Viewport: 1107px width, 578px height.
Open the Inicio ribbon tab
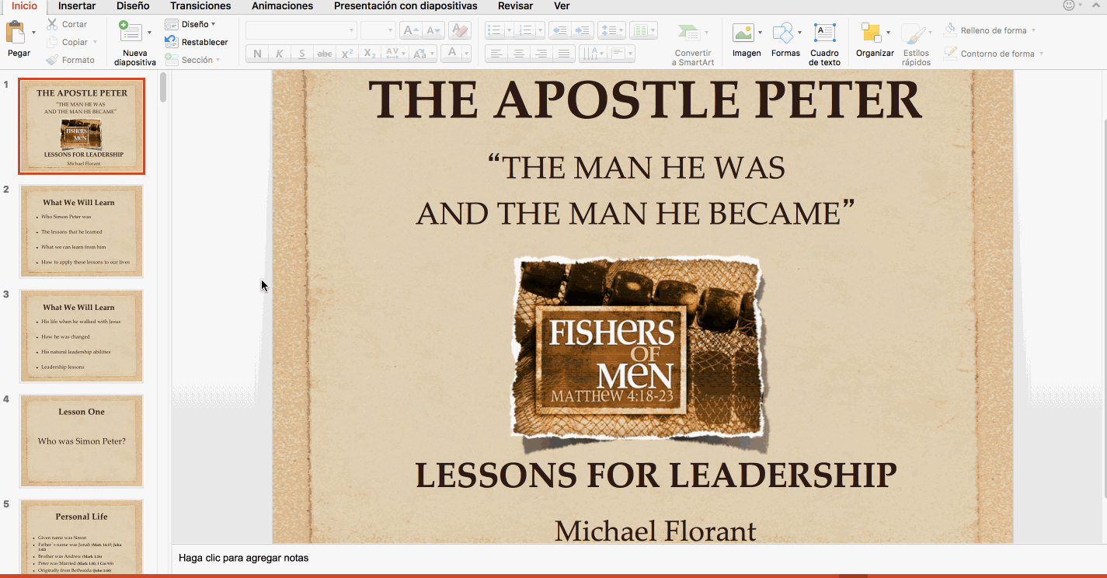(24, 5)
